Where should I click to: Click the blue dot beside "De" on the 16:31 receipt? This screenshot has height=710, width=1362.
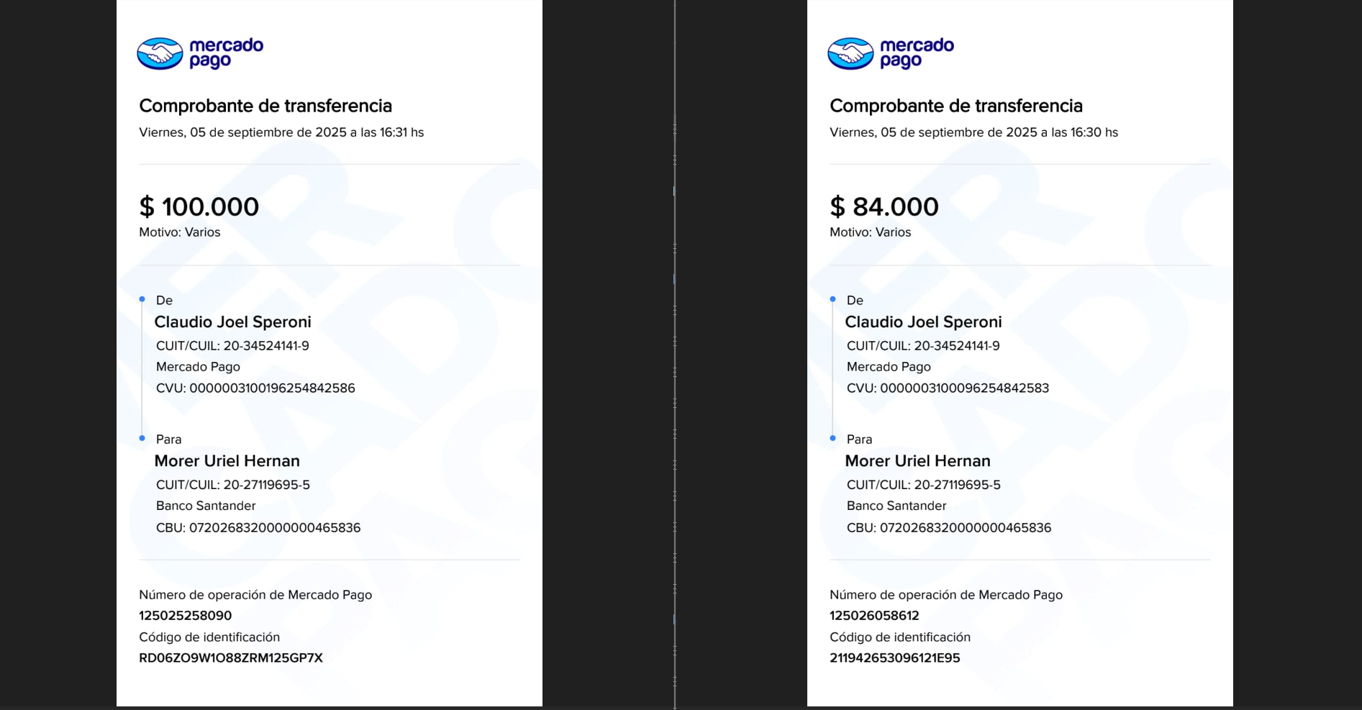tap(142, 299)
